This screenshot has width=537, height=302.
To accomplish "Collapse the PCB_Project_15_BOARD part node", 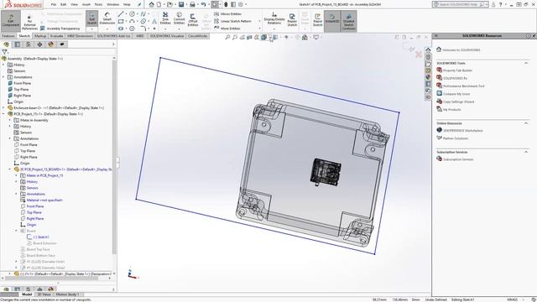I will click(10, 169).
